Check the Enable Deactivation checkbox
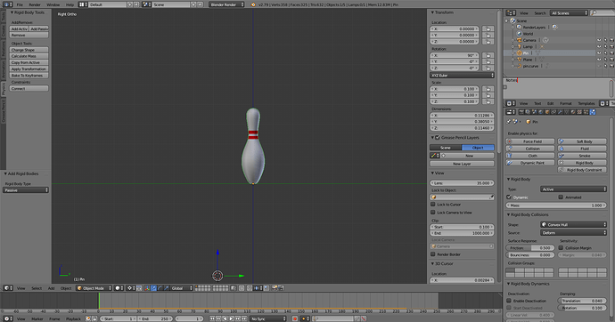Viewport: 615px width, 322px height. pos(509,301)
